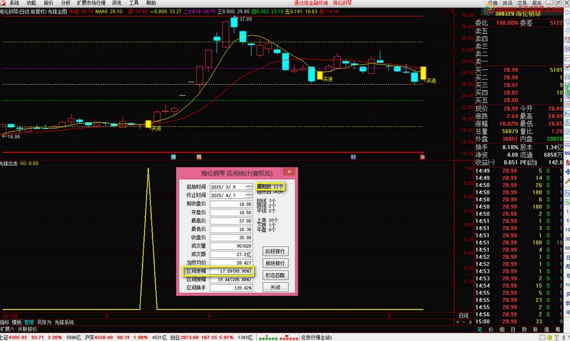Open the 分析 menu
Viewport: 570px width, 341px height.
tap(65, 3)
